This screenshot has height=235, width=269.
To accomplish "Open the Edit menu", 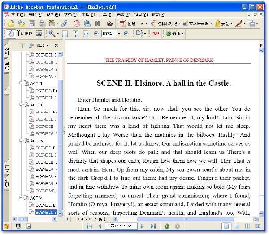I will [35, 14].
